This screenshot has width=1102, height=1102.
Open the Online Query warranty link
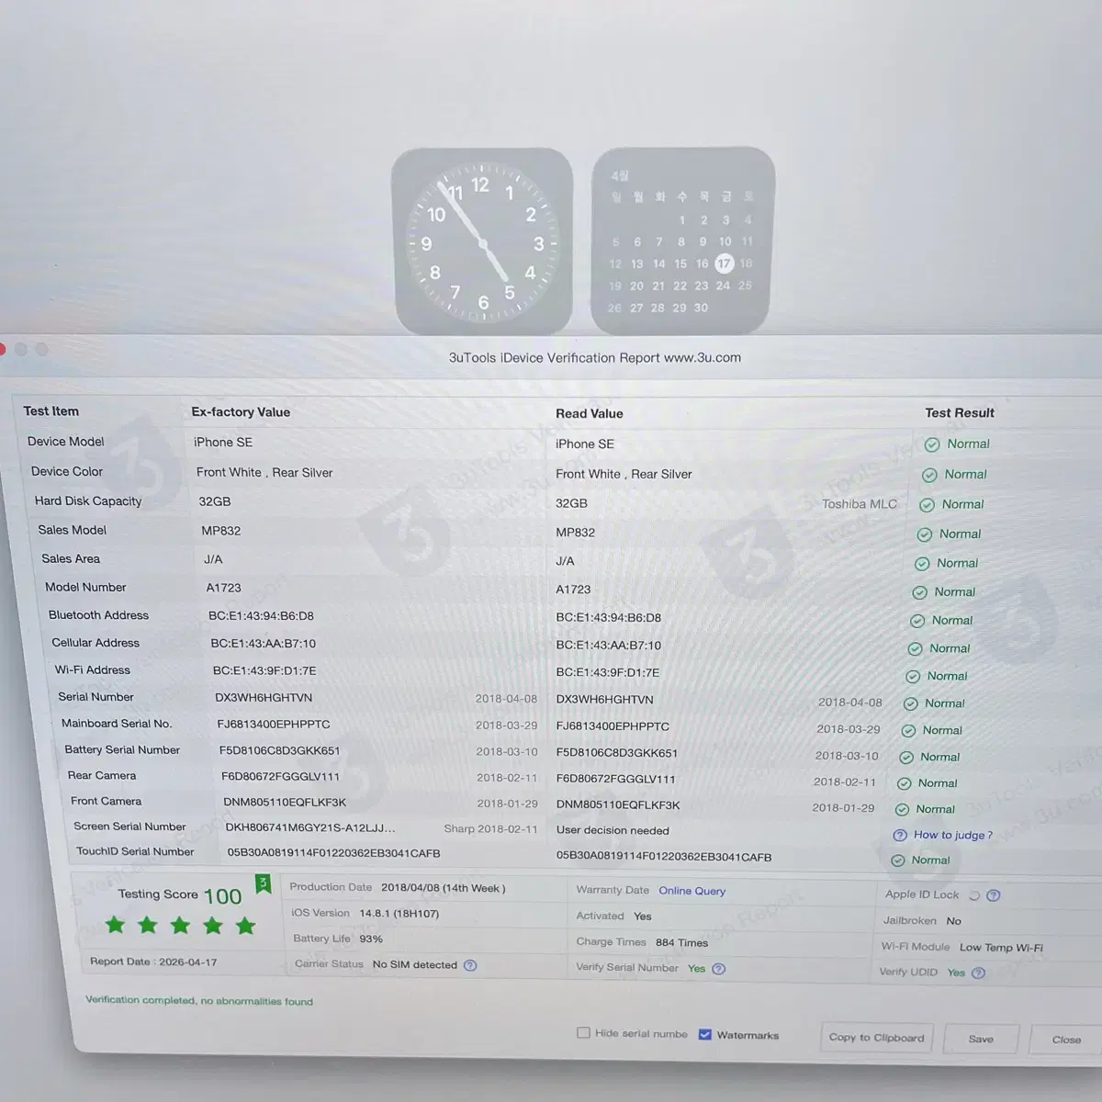pyautogui.click(x=692, y=891)
